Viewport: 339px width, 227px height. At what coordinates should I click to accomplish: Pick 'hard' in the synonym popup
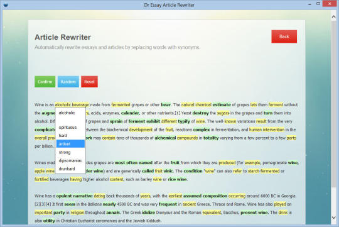coord(70,136)
